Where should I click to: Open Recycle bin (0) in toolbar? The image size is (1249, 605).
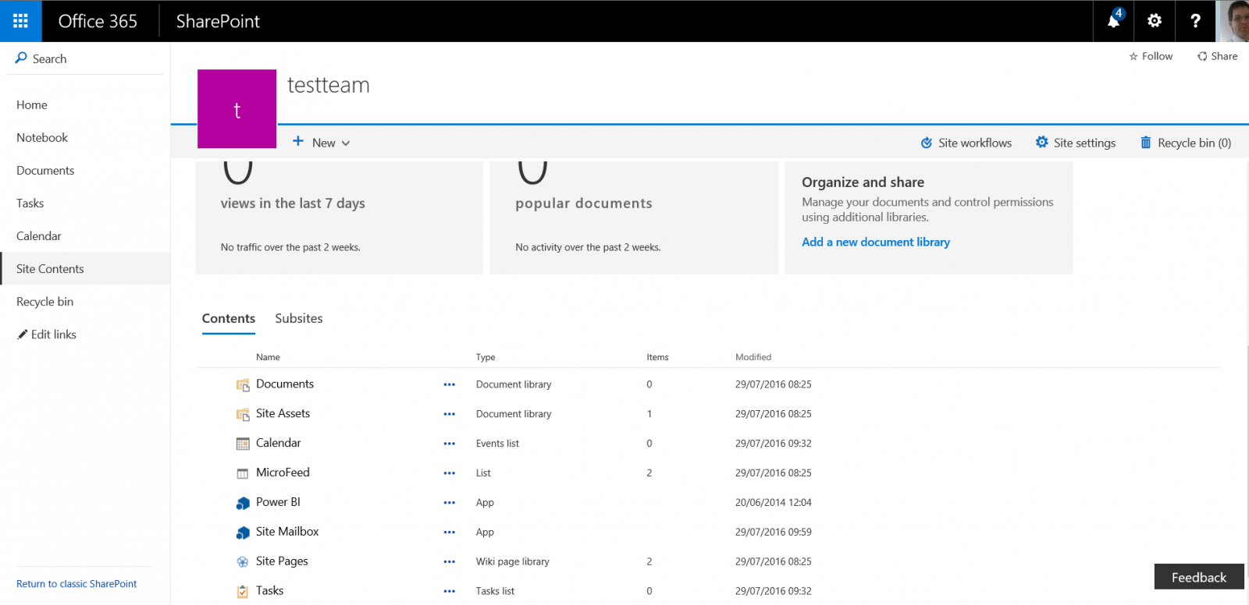[x=1186, y=143]
